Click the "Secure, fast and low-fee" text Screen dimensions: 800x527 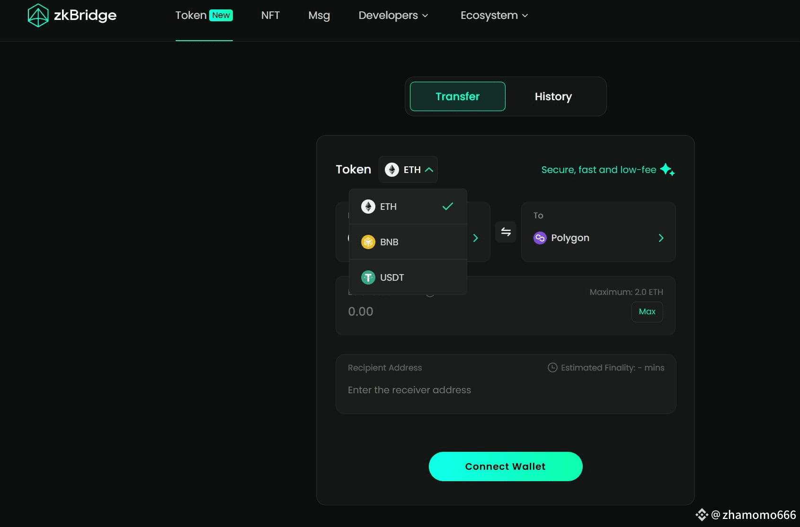[599, 170]
